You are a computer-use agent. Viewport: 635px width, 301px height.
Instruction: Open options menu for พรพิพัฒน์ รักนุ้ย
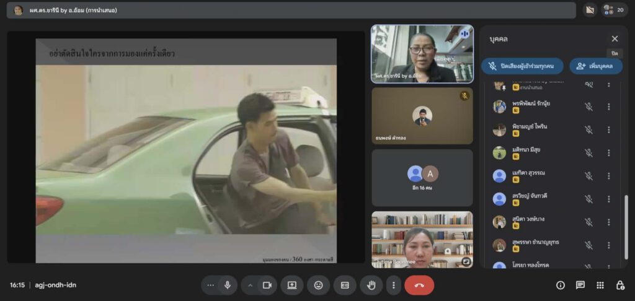pos(608,107)
